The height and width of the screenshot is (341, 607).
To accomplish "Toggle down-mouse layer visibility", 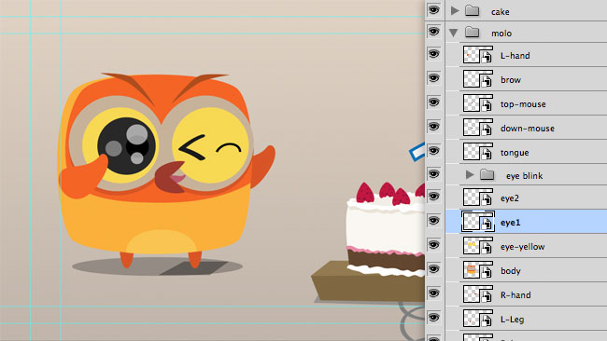I will click(433, 127).
